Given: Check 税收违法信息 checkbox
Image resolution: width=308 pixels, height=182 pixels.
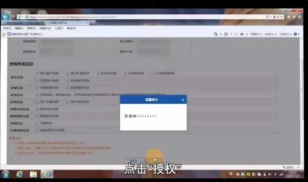Looking at the screenshot, I should (x=37, y=109).
